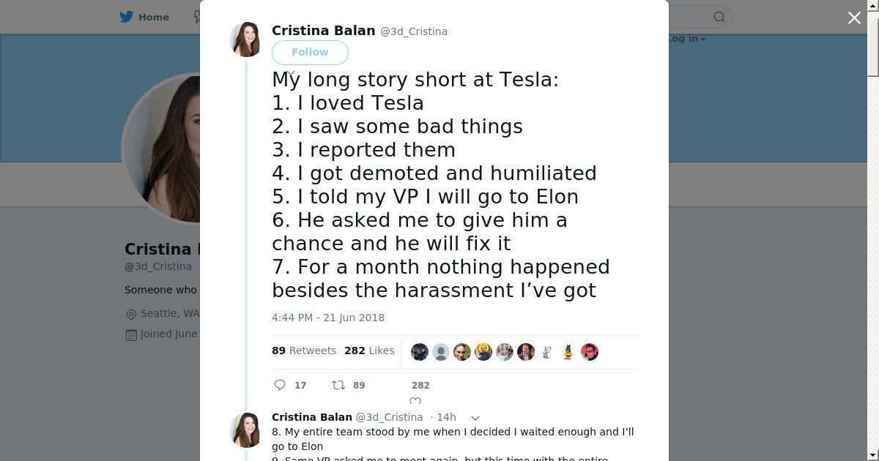
Task: Click the heart like icon
Action: pos(415,401)
